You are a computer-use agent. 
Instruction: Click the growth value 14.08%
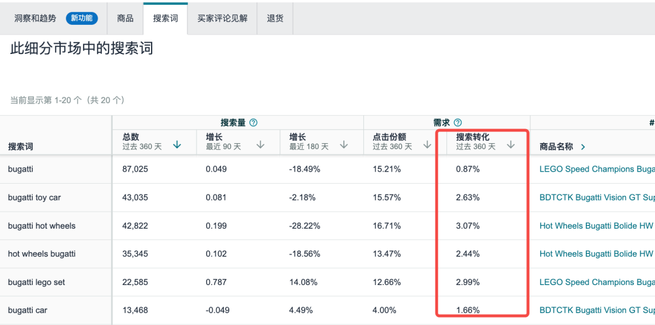click(303, 282)
